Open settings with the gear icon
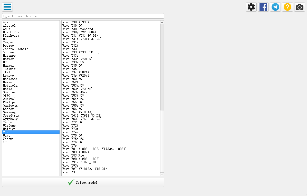 251,7
